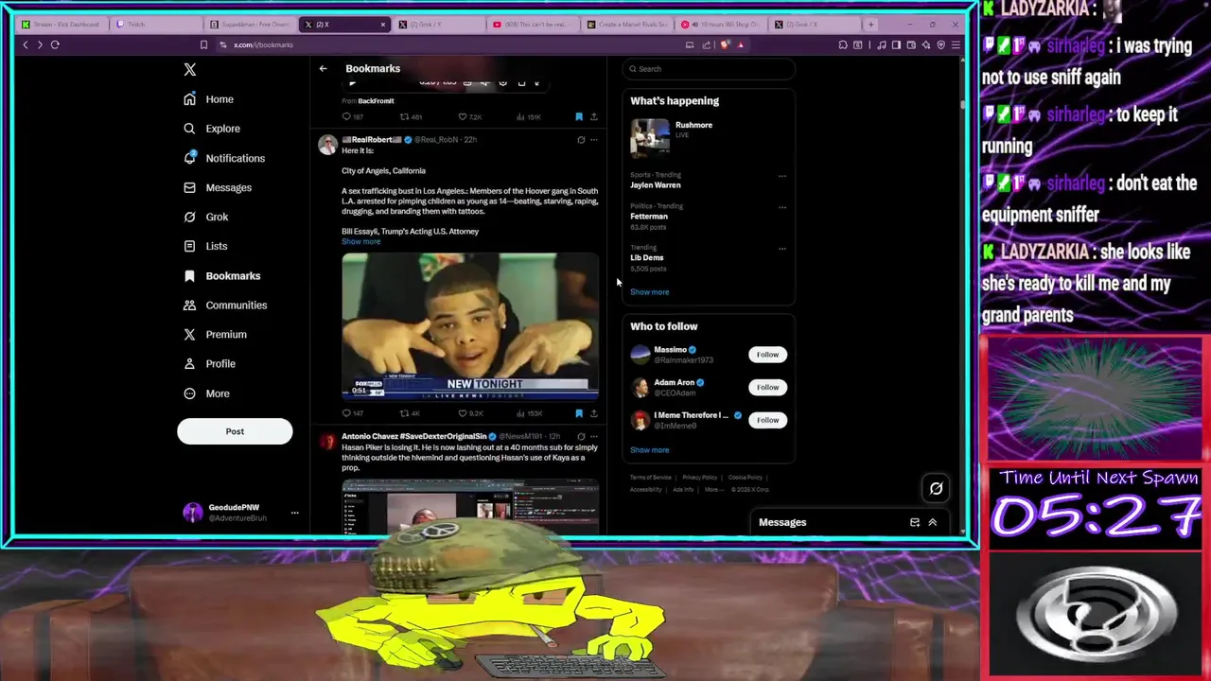Open Fetterman trending topic
The image size is (1211, 681).
coord(649,217)
